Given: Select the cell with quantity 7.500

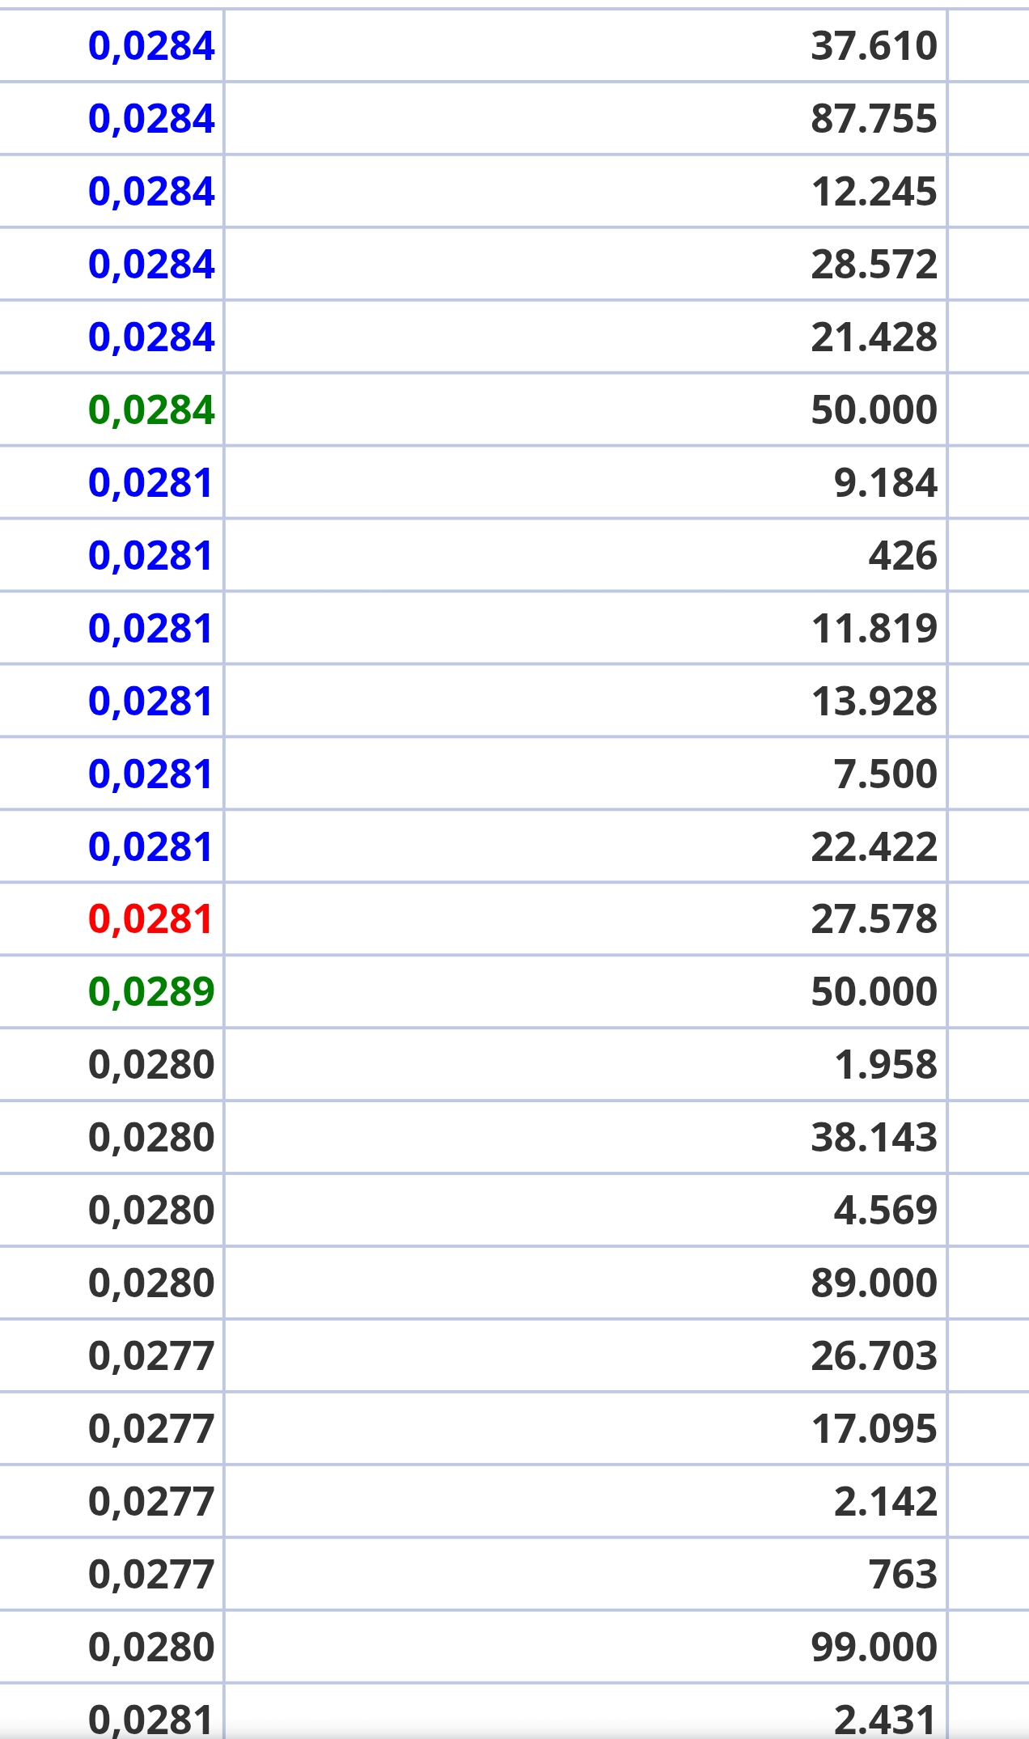Looking at the screenshot, I should [x=585, y=774].
